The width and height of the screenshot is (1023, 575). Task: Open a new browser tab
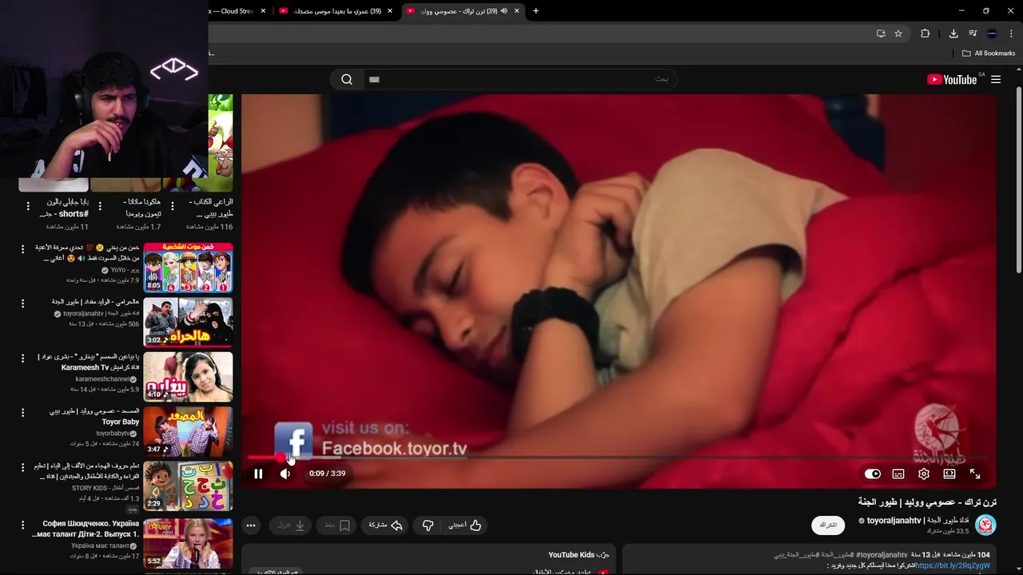535,11
